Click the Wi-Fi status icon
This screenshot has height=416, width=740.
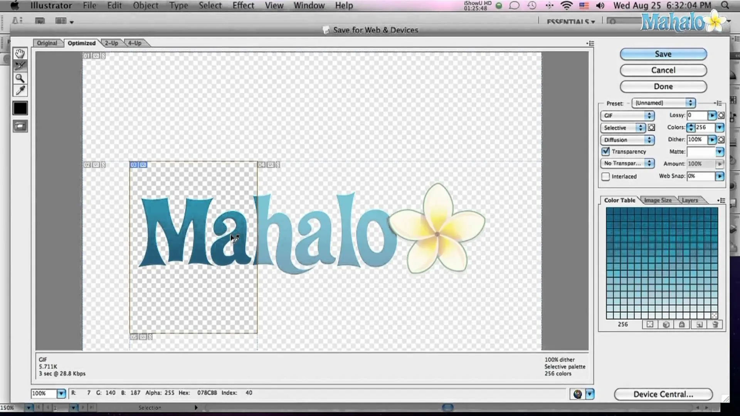click(x=567, y=5)
